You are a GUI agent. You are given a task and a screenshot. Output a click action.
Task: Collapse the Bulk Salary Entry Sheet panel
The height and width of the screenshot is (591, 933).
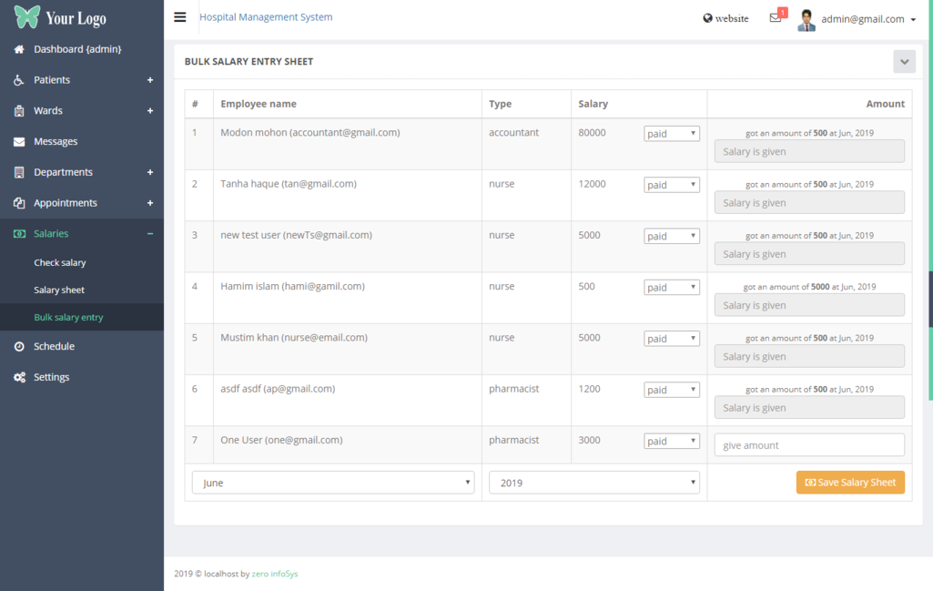904,62
